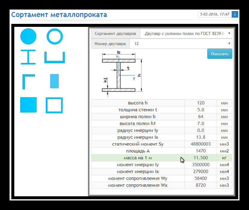Select the статический момент Sy row label

point(138,144)
